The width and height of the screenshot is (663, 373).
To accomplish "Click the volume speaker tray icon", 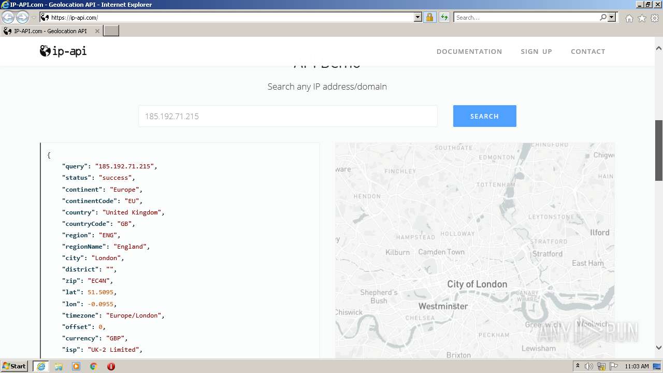I will (x=589, y=366).
